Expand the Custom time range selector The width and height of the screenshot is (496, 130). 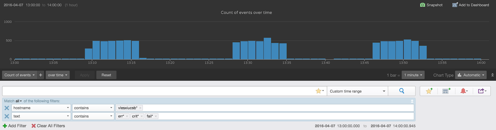(357, 91)
